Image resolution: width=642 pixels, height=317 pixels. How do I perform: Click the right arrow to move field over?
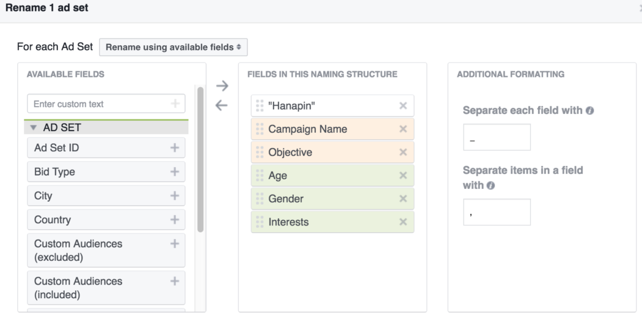[x=222, y=86]
